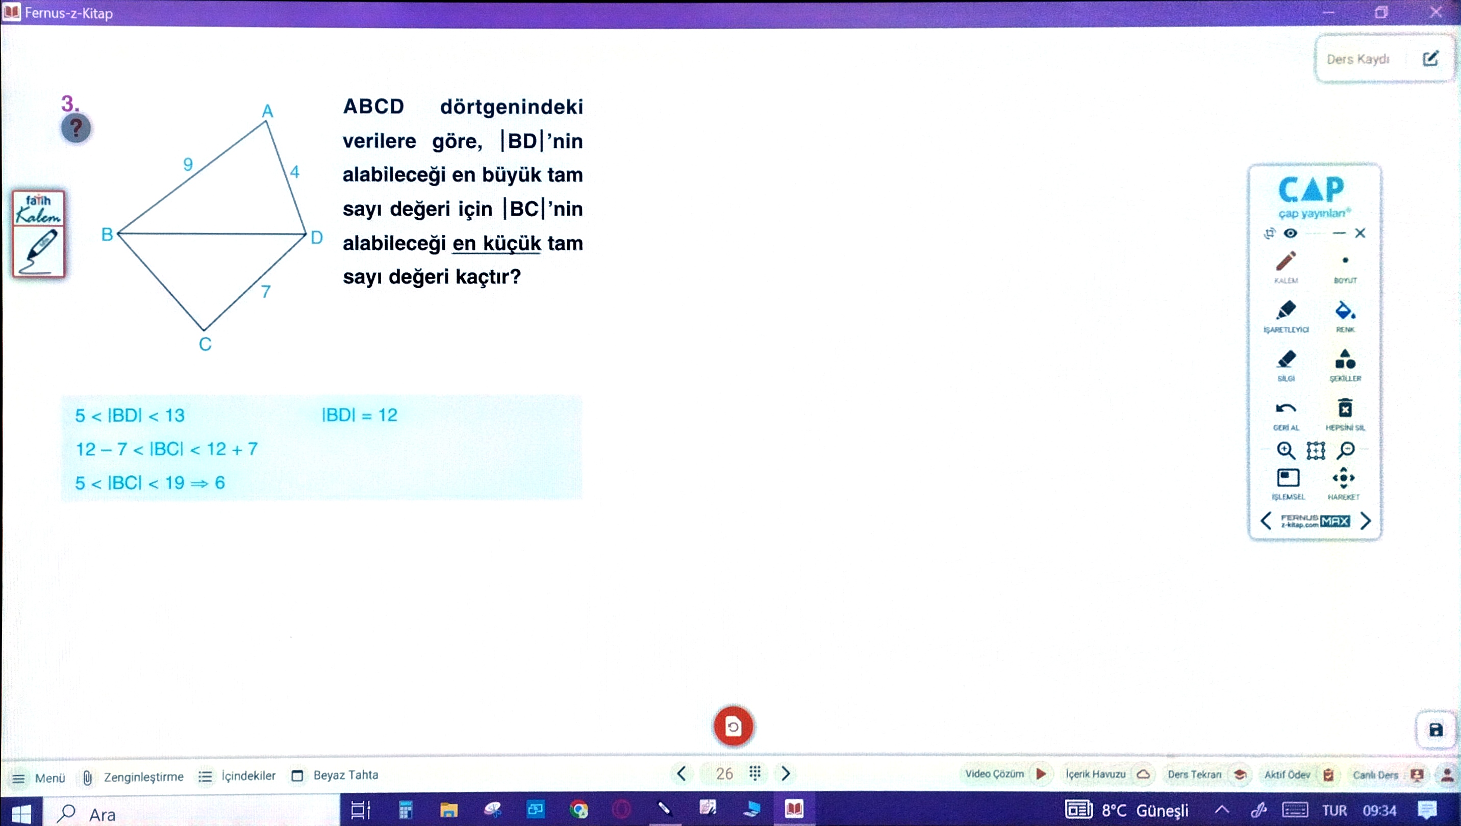Open the Şekiller shapes tool
This screenshot has height=826, width=1461.
[x=1345, y=359]
